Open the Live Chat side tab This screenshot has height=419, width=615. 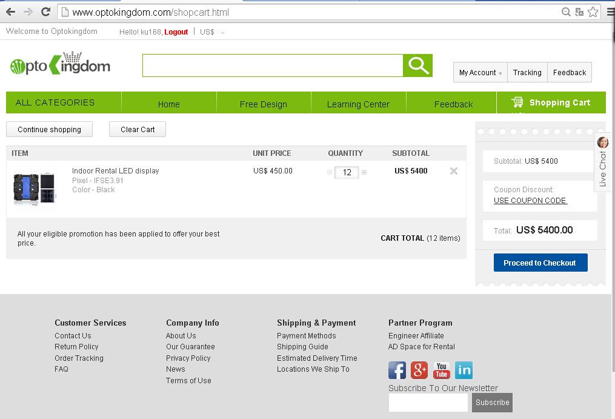click(x=602, y=162)
